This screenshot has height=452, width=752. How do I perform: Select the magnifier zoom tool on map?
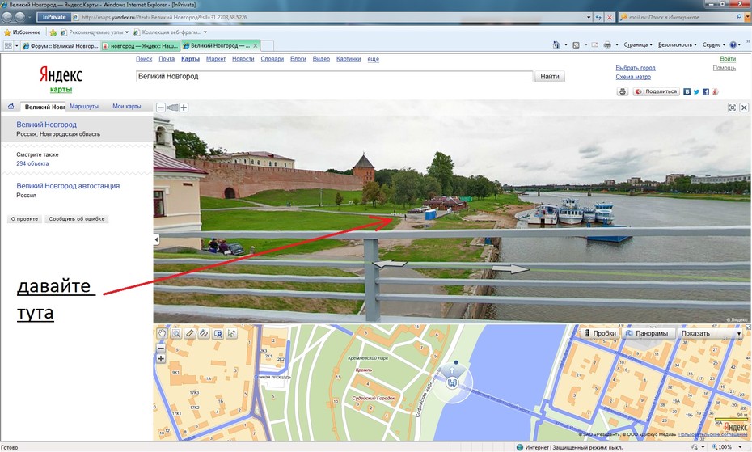(x=176, y=333)
